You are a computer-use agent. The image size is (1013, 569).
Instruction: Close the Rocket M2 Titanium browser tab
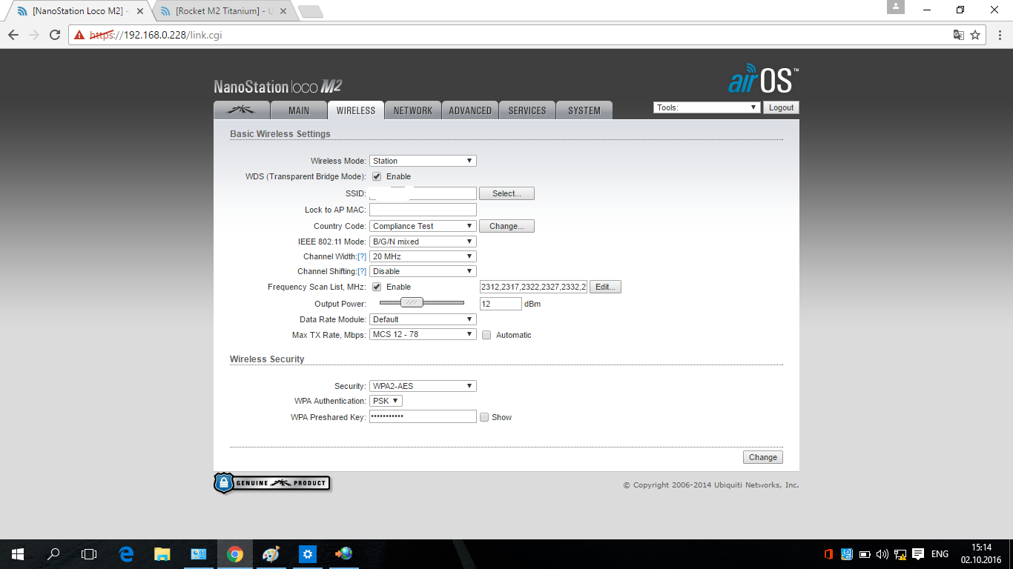coord(284,12)
